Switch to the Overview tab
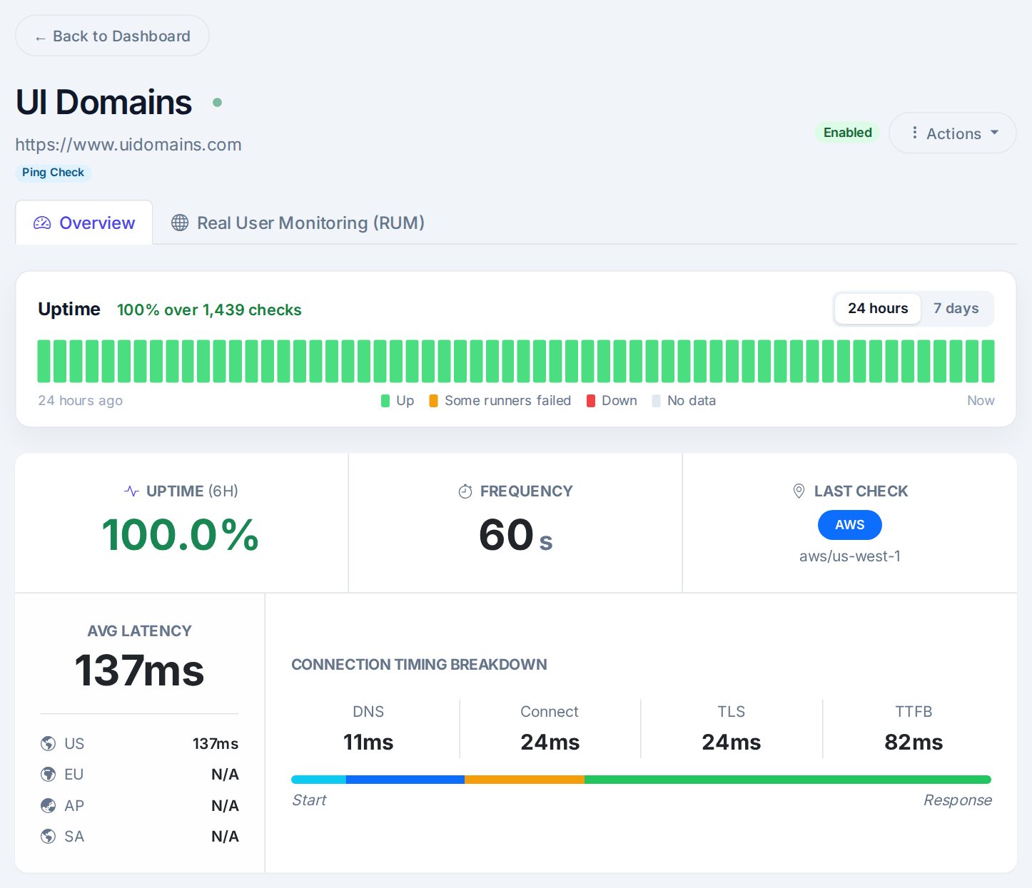This screenshot has width=1032, height=888. coord(84,223)
